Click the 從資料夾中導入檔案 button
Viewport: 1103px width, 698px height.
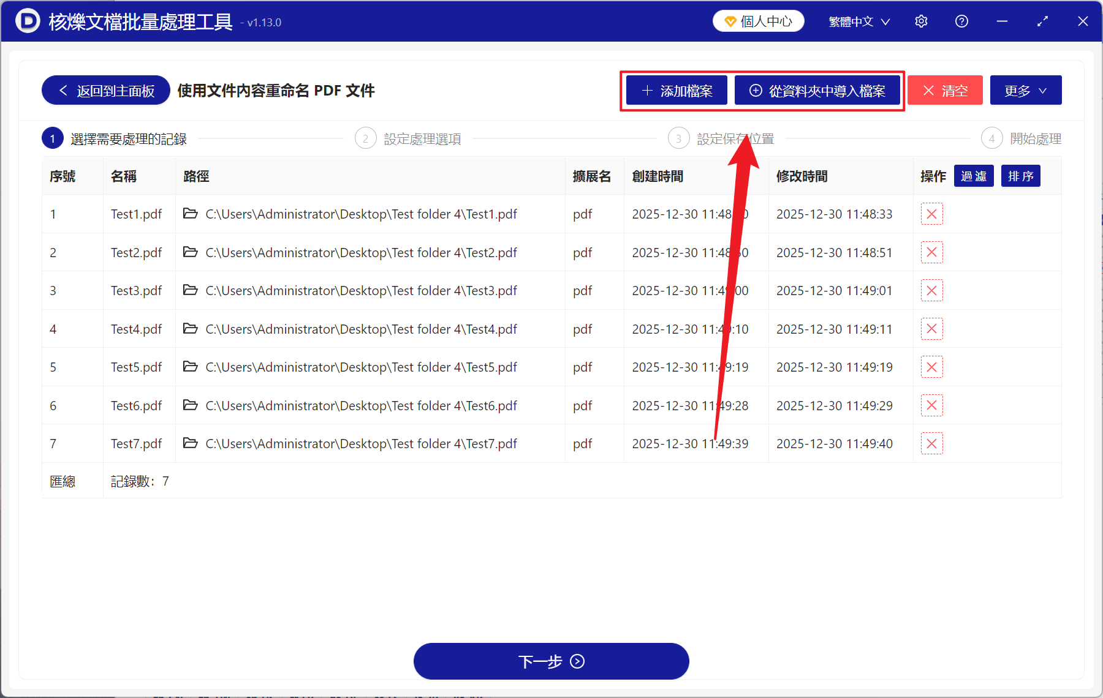(818, 90)
